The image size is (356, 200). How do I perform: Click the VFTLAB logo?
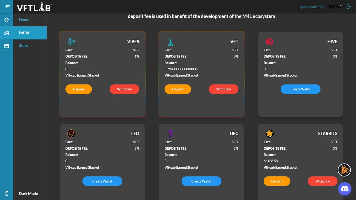pyautogui.click(x=34, y=7)
